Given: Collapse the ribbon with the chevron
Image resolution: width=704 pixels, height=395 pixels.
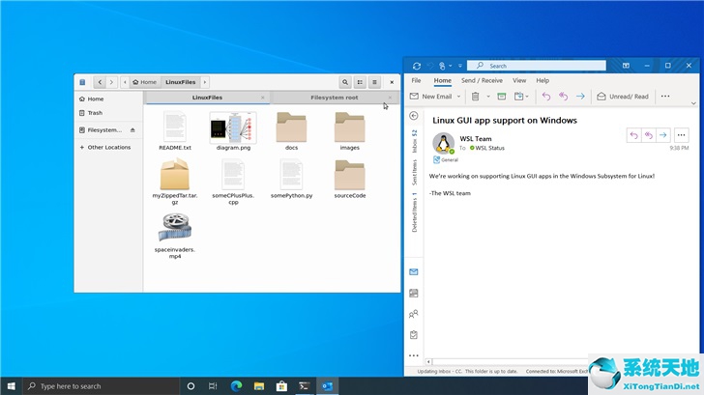Looking at the screenshot, I should 693,103.
